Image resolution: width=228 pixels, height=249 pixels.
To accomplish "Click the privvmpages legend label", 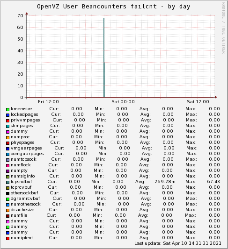I will (x=25, y=120).
